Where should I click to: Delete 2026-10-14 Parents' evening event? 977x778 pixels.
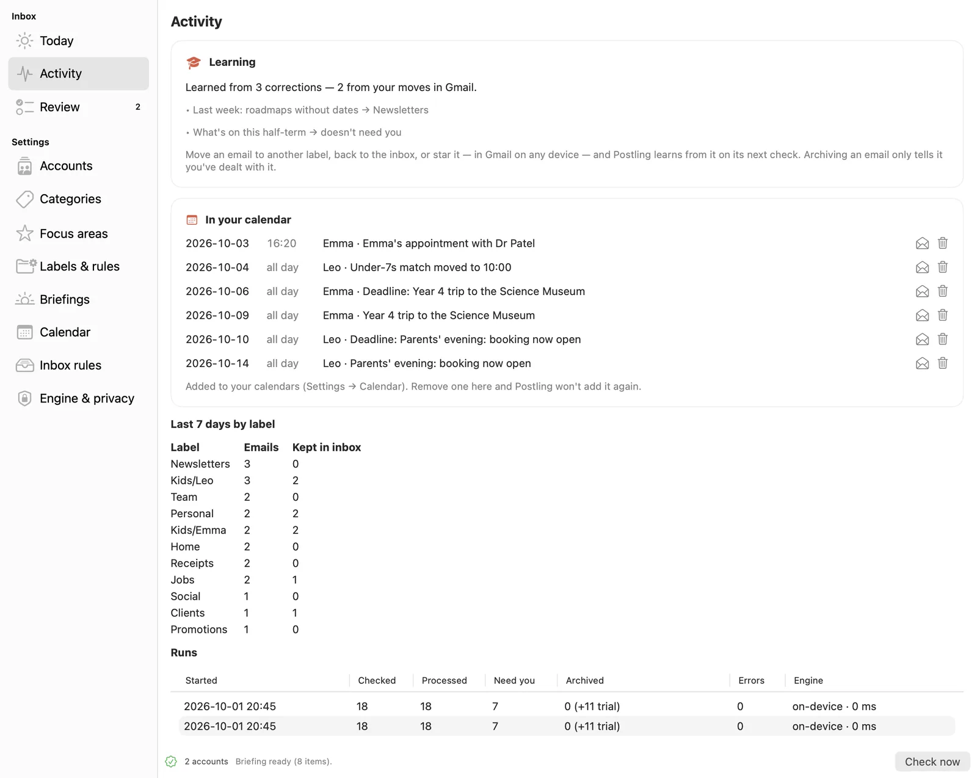[943, 363]
